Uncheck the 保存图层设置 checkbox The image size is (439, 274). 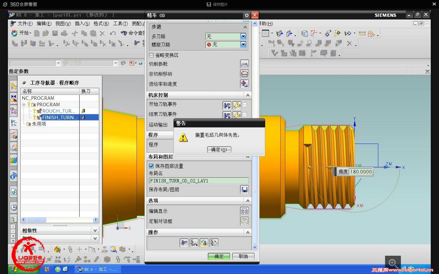coord(151,166)
